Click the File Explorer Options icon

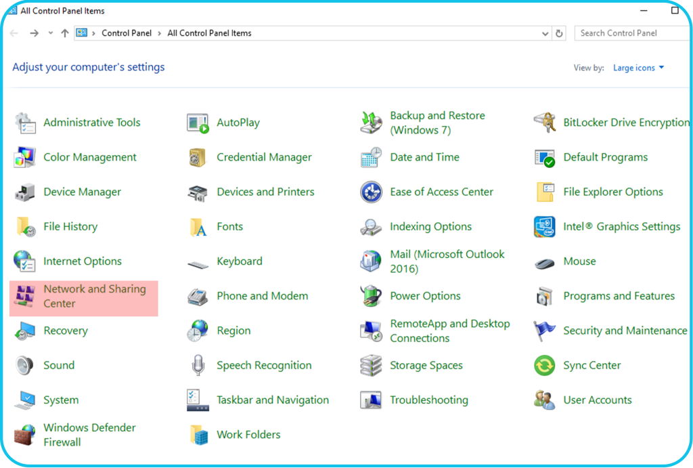(x=545, y=192)
